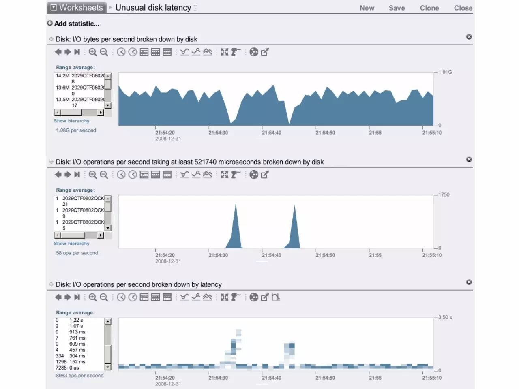Show maximum on I/O bytes graph
519x389 pixels.
[196, 52]
